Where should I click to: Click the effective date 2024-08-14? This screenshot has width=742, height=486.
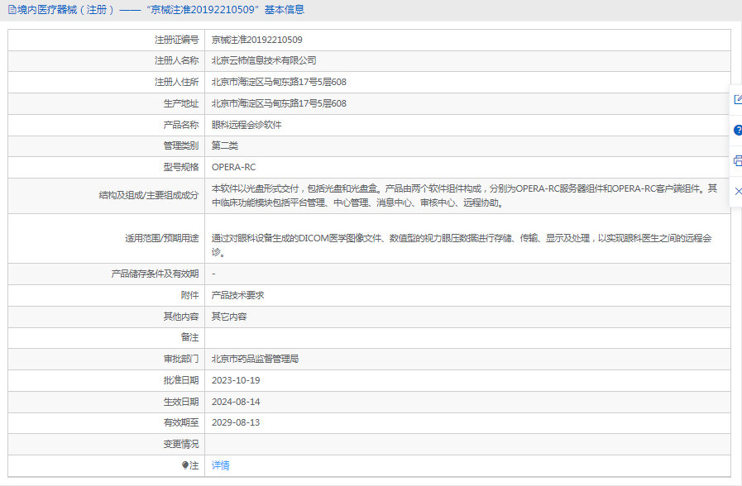[x=236, y=402]
